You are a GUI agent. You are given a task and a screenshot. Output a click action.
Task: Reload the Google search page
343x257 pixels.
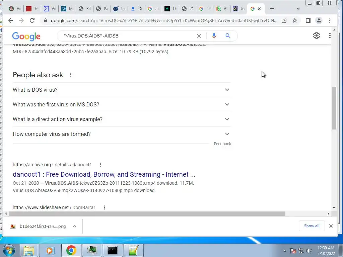pos(32,20)
